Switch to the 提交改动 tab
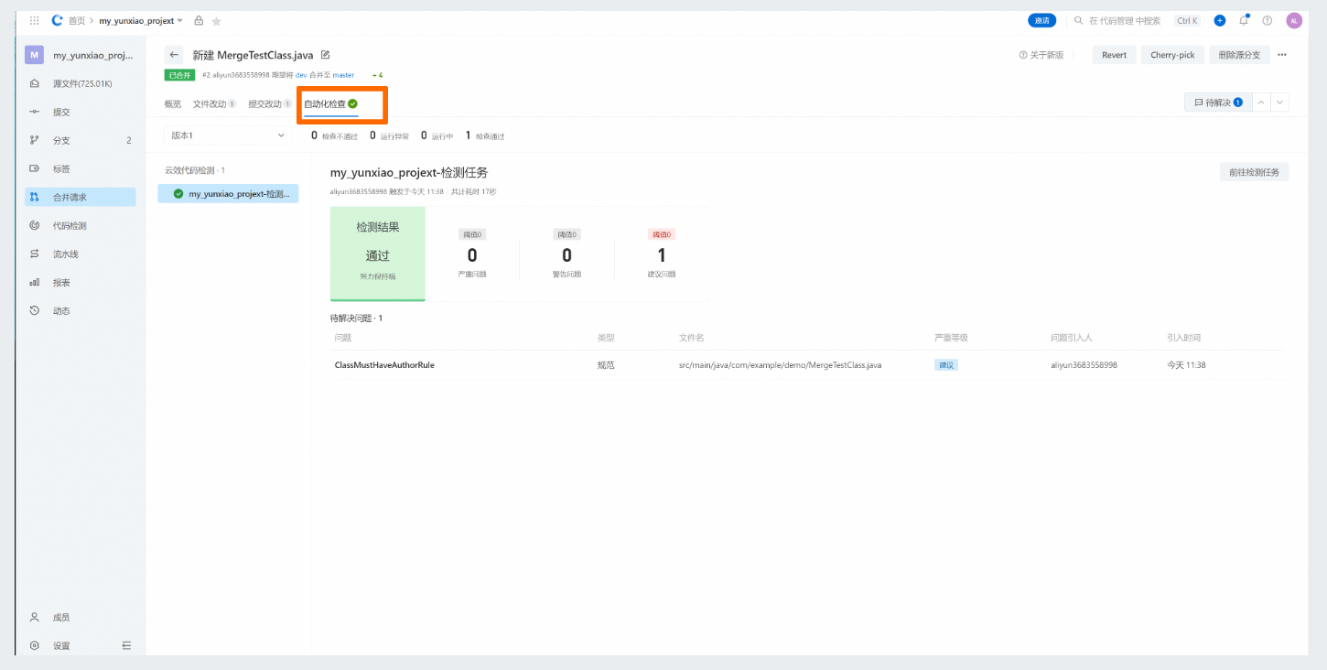The height and width of the screenshot is (670, 1327). [270, 104]
